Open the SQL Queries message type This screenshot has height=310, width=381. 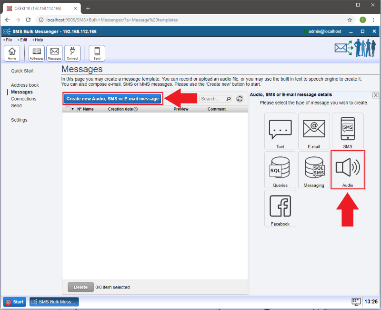pos(280,170)
